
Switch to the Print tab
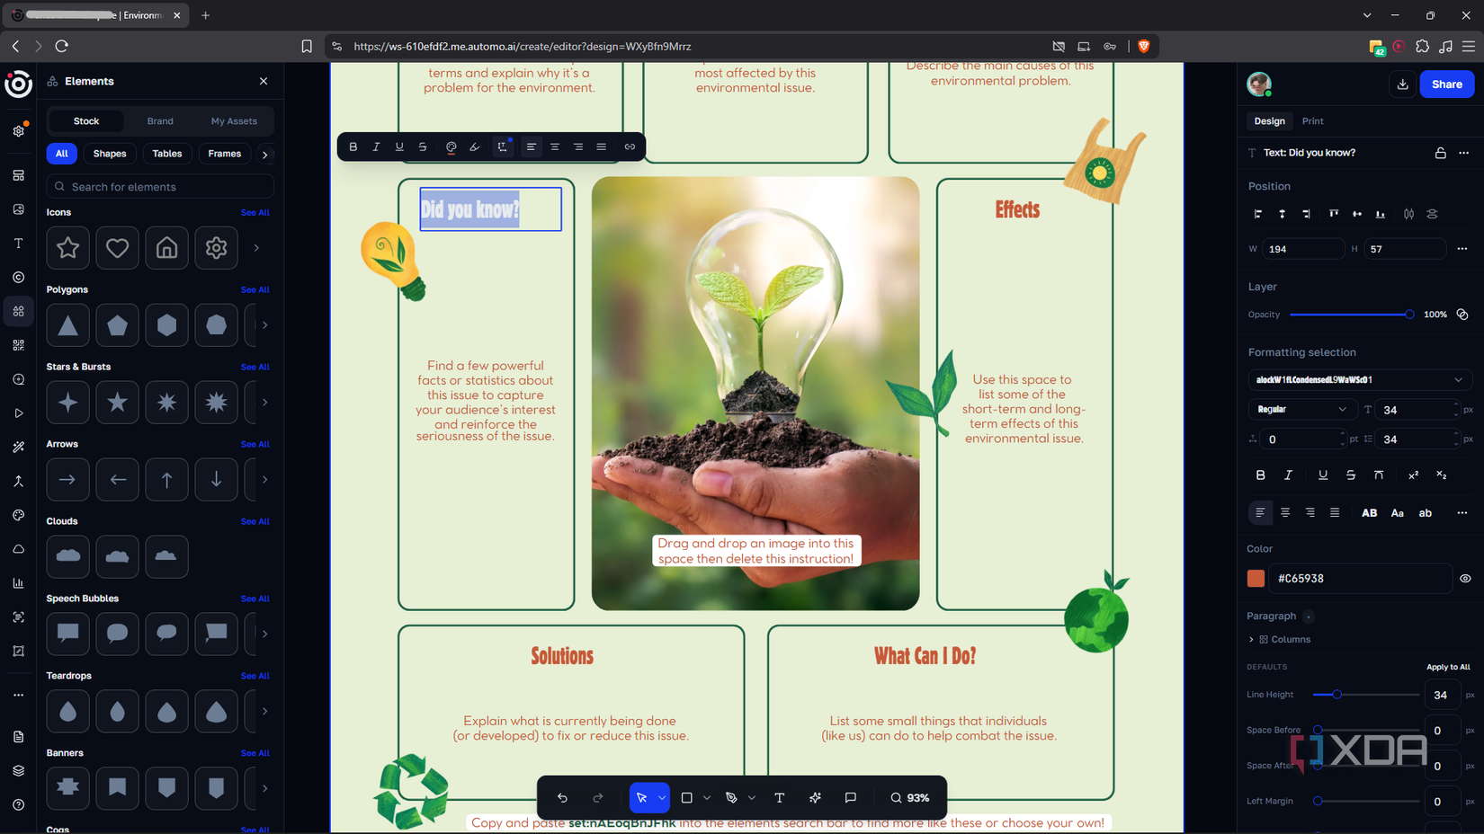pos(1312,121)
